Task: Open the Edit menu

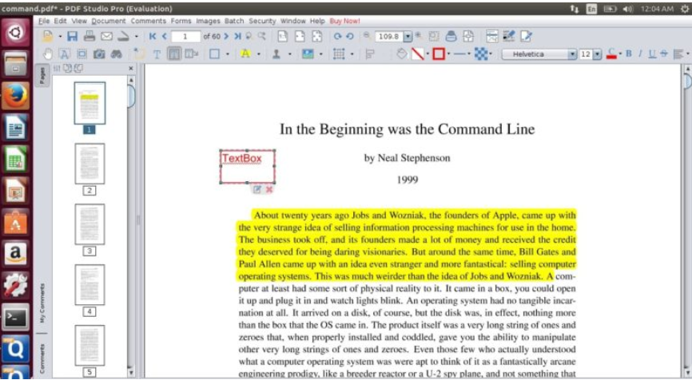Action: point(60,21)
